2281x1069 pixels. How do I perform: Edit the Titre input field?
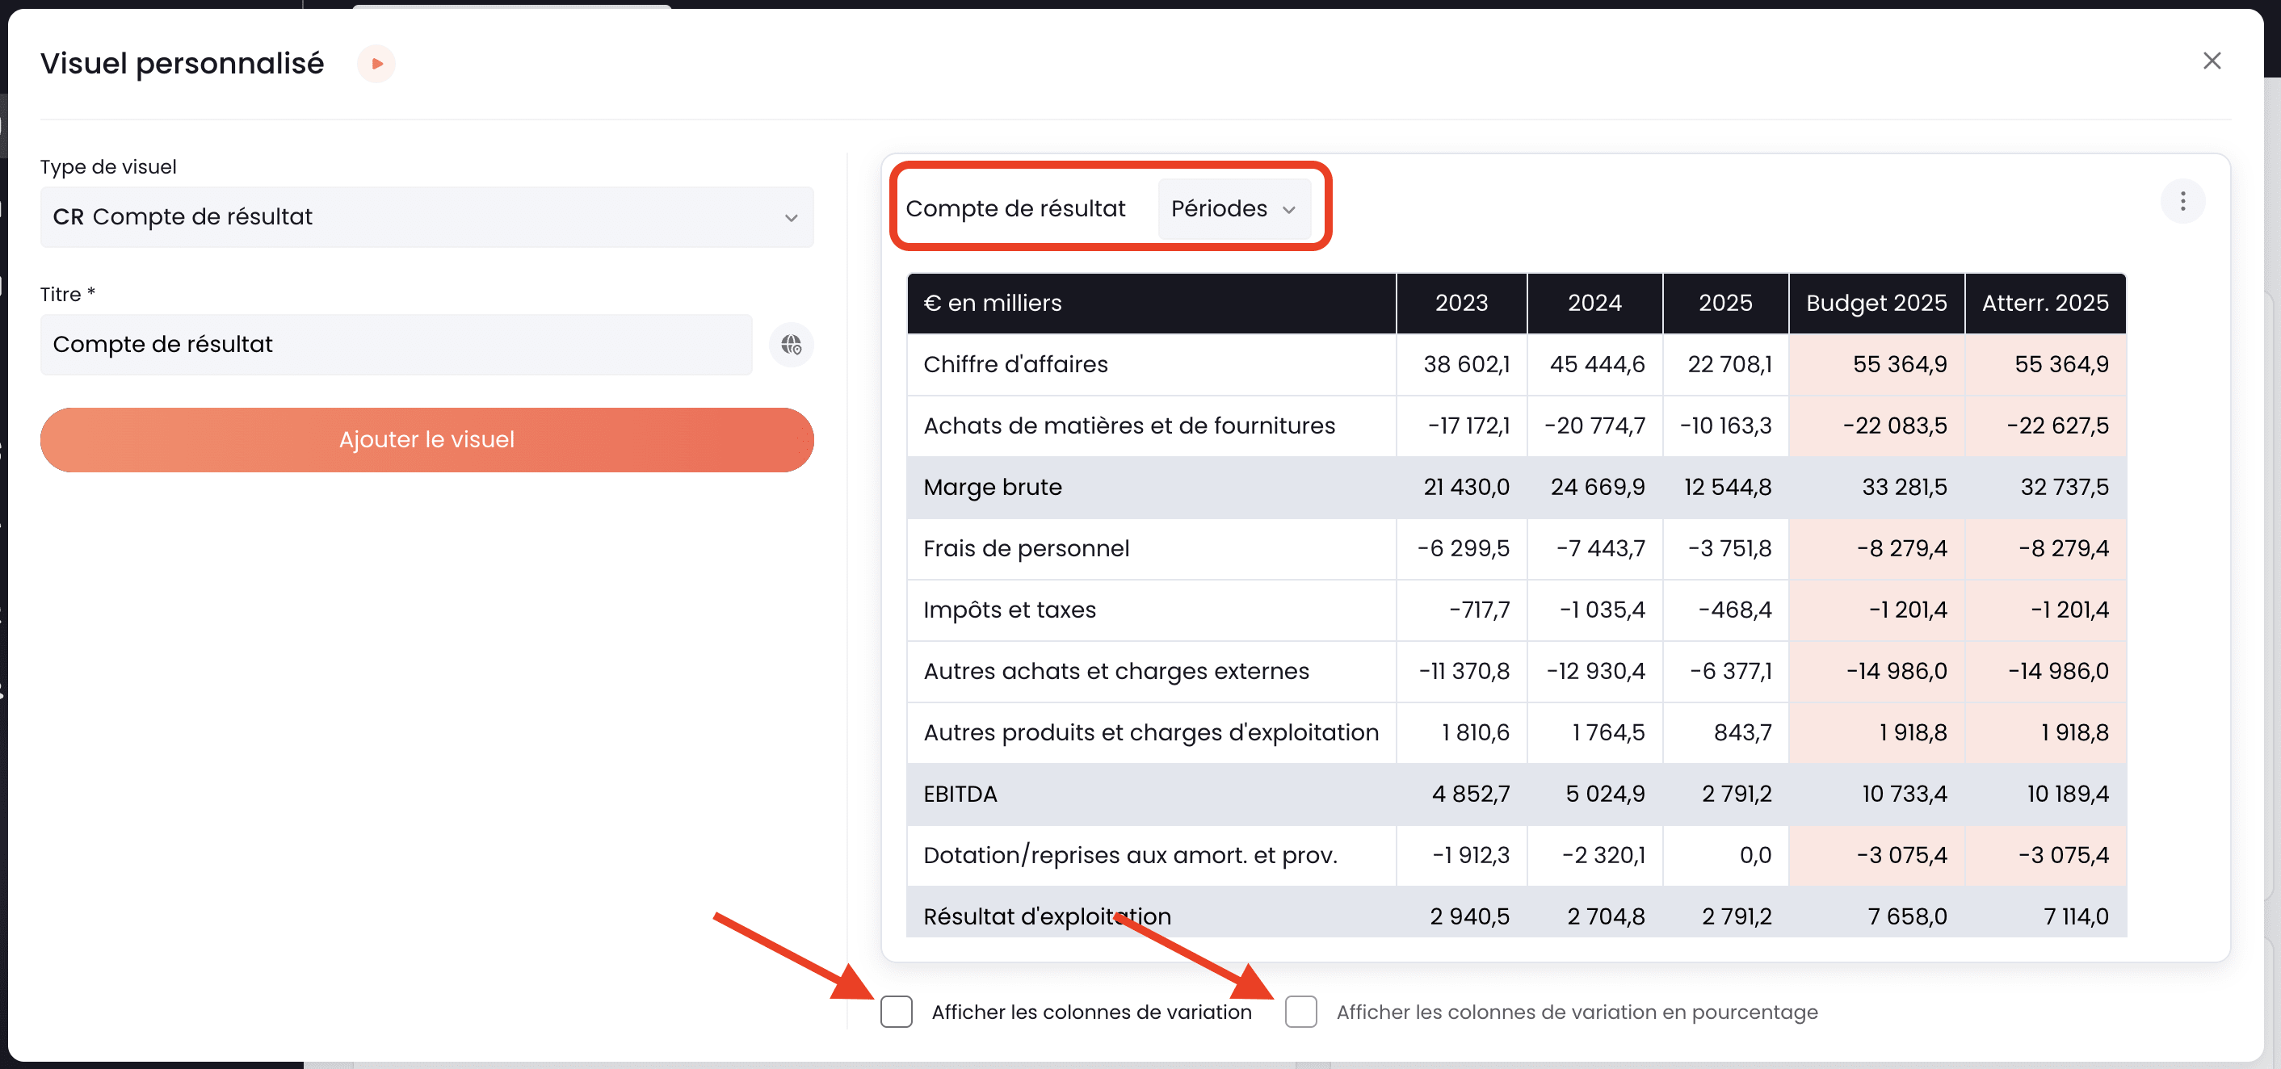396,344
